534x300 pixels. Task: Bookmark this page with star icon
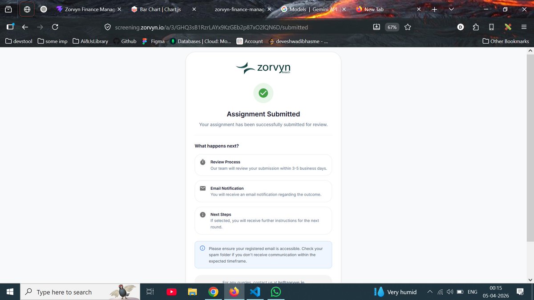(x=408, y=27)
